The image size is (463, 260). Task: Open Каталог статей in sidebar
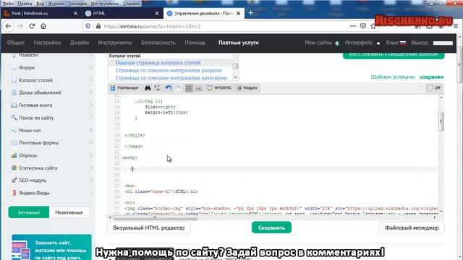[35, 80]
